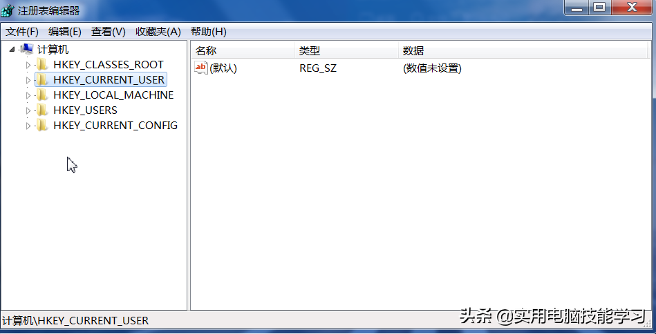656x334 pixels.
Task: Expand the HKEY_CLASSES_ROOT key
Action: 28,65
